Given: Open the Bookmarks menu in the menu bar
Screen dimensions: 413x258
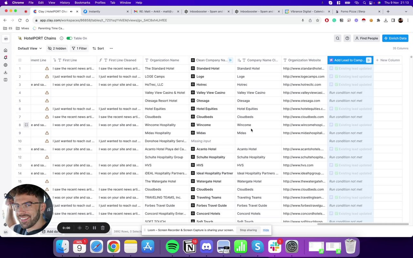Looking at the screenshot, I should 82,3.
